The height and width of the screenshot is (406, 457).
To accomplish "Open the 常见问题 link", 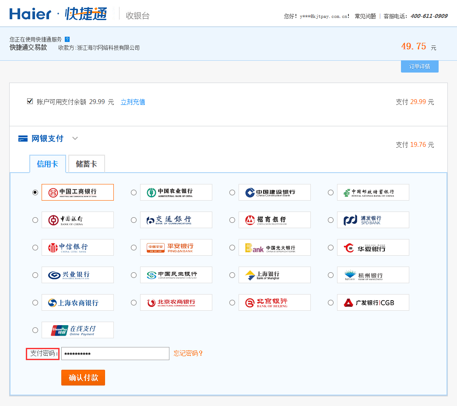I will (365, 16).
